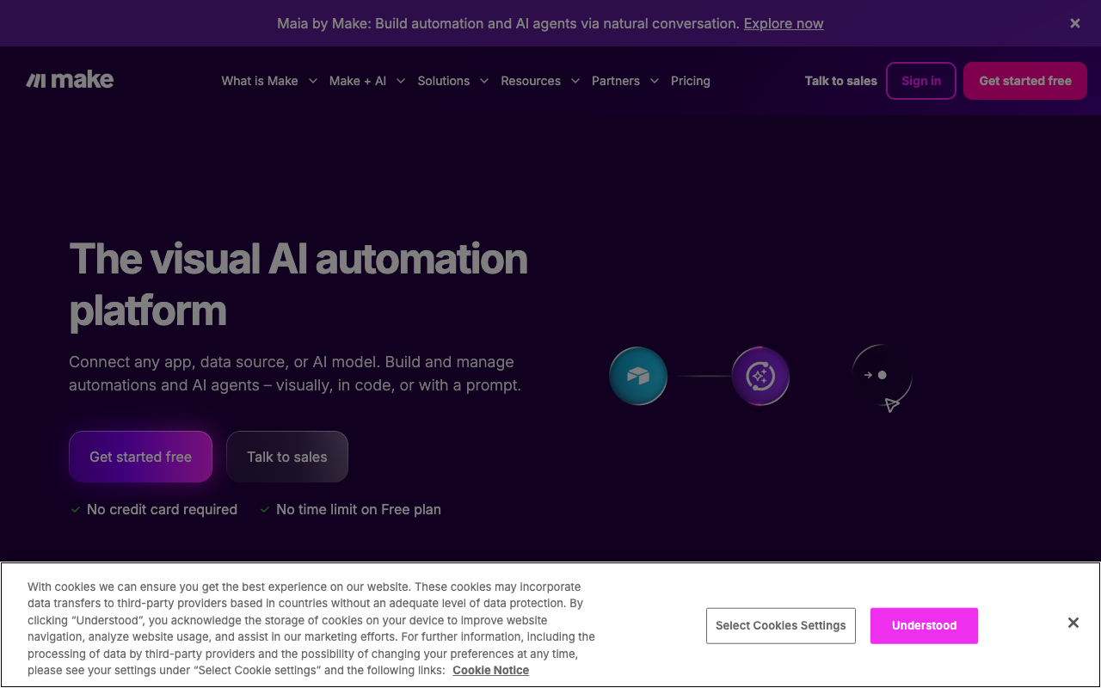Open the Solutions menu item
The width and height of the screenshot is (1101, 688).
click(x=444, y=81)
